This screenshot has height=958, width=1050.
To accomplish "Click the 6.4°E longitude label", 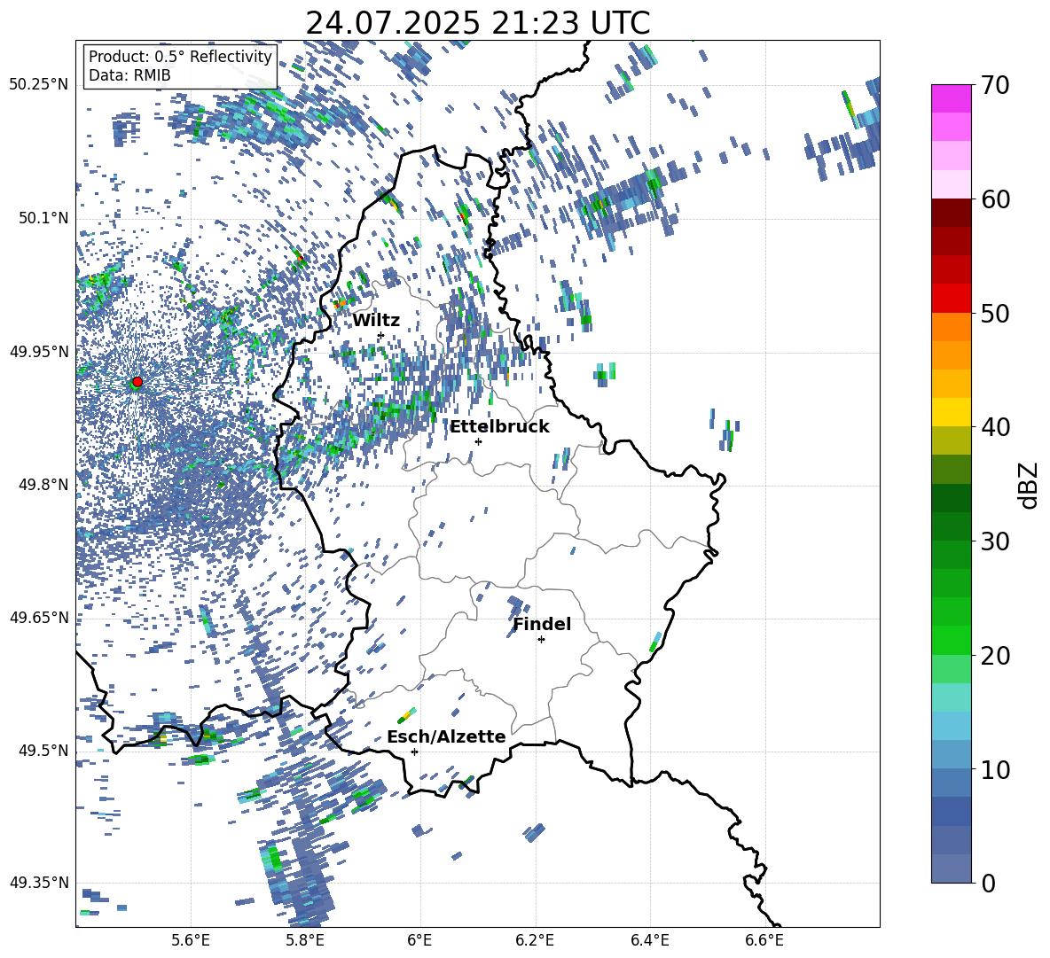I will [649, 940].
